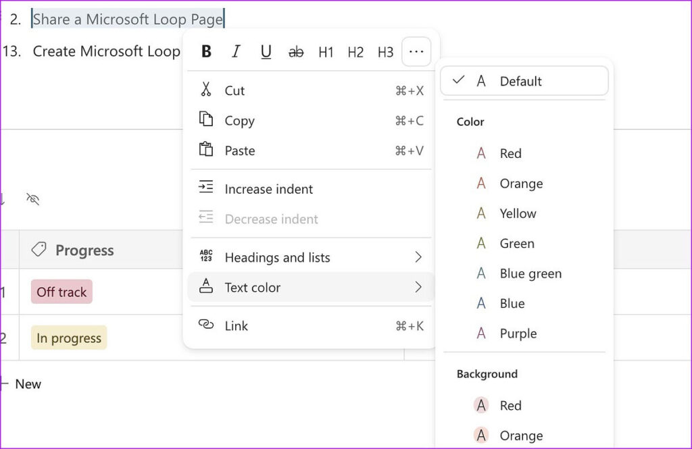Click the In progress status badge
This screenshot has width=692, height=449.
pos(68,338)
